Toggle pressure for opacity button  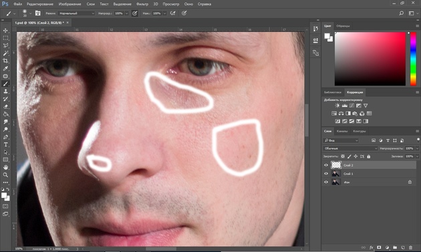[x=135, y=13]
